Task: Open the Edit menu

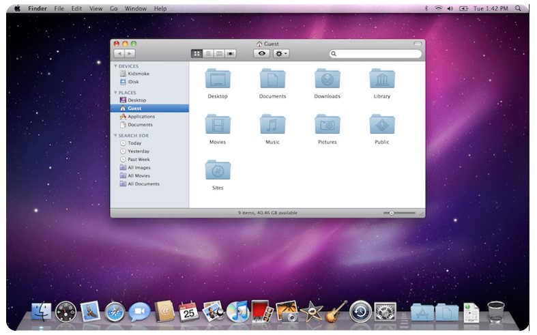Action: tap(76, 8)
